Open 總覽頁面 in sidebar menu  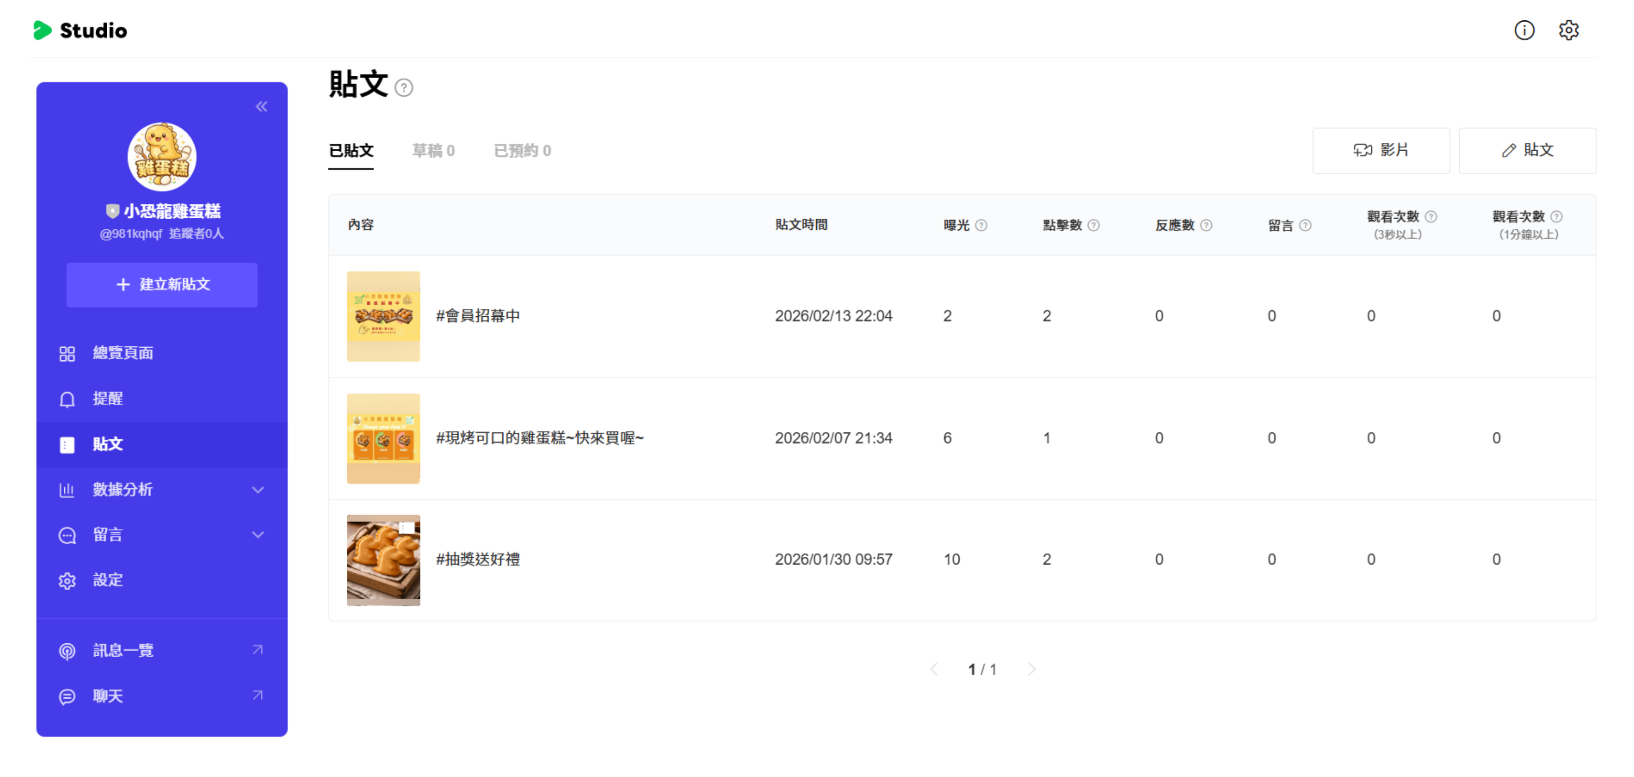click(x=123, y=353)
